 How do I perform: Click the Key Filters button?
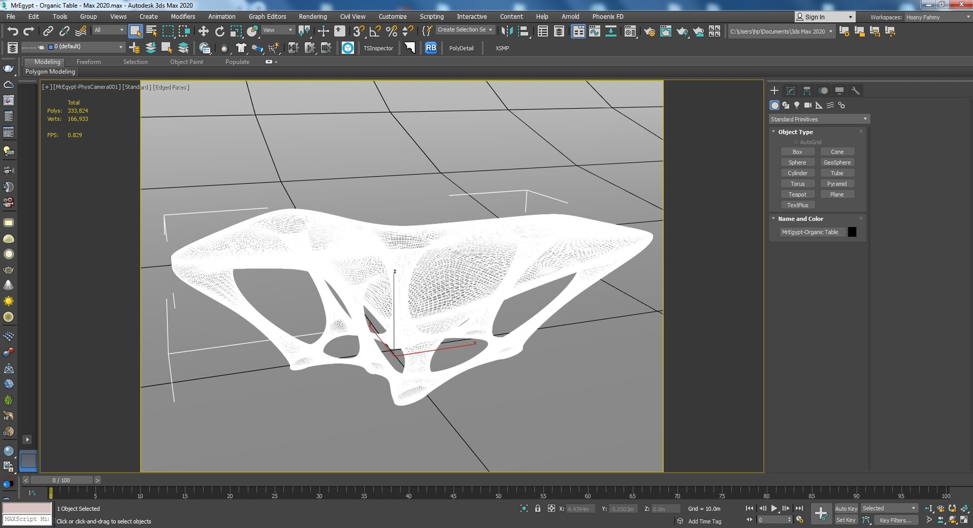(895, 520)
